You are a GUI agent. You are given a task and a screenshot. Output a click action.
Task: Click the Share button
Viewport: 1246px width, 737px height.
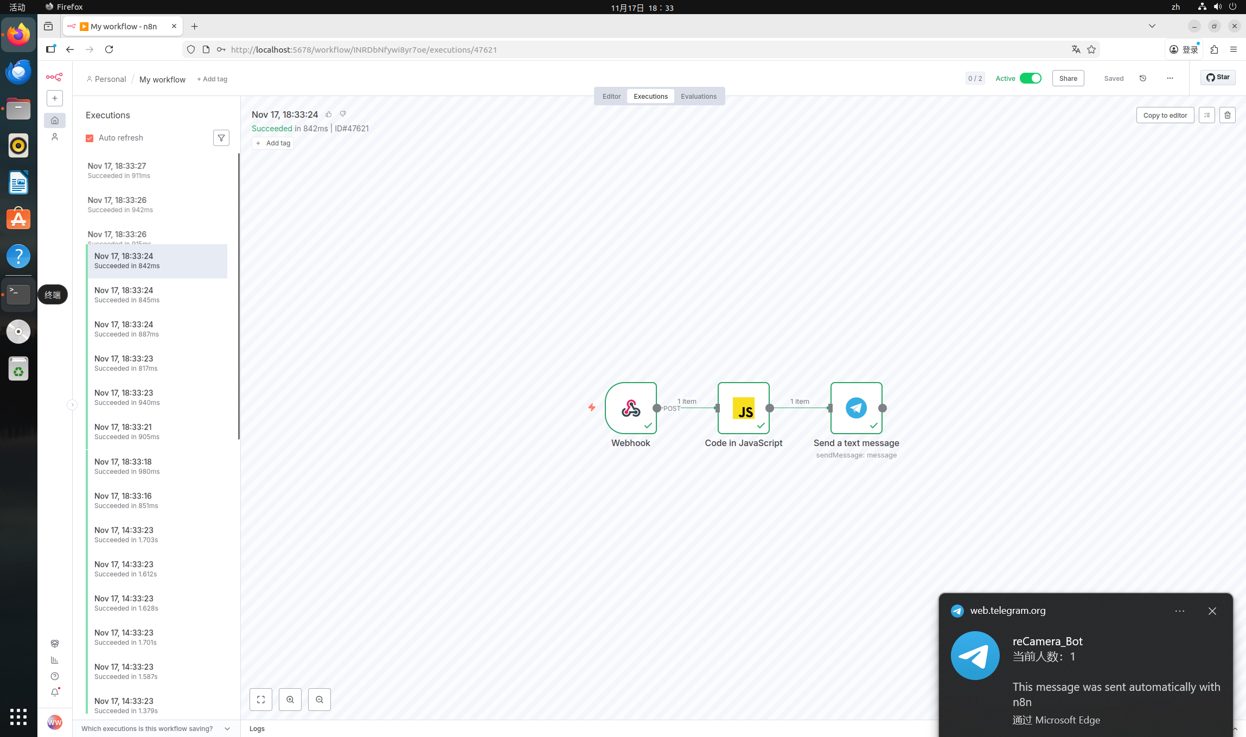pyautogui.click(x=1068, y=78)
